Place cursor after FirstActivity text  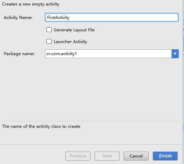70,18
